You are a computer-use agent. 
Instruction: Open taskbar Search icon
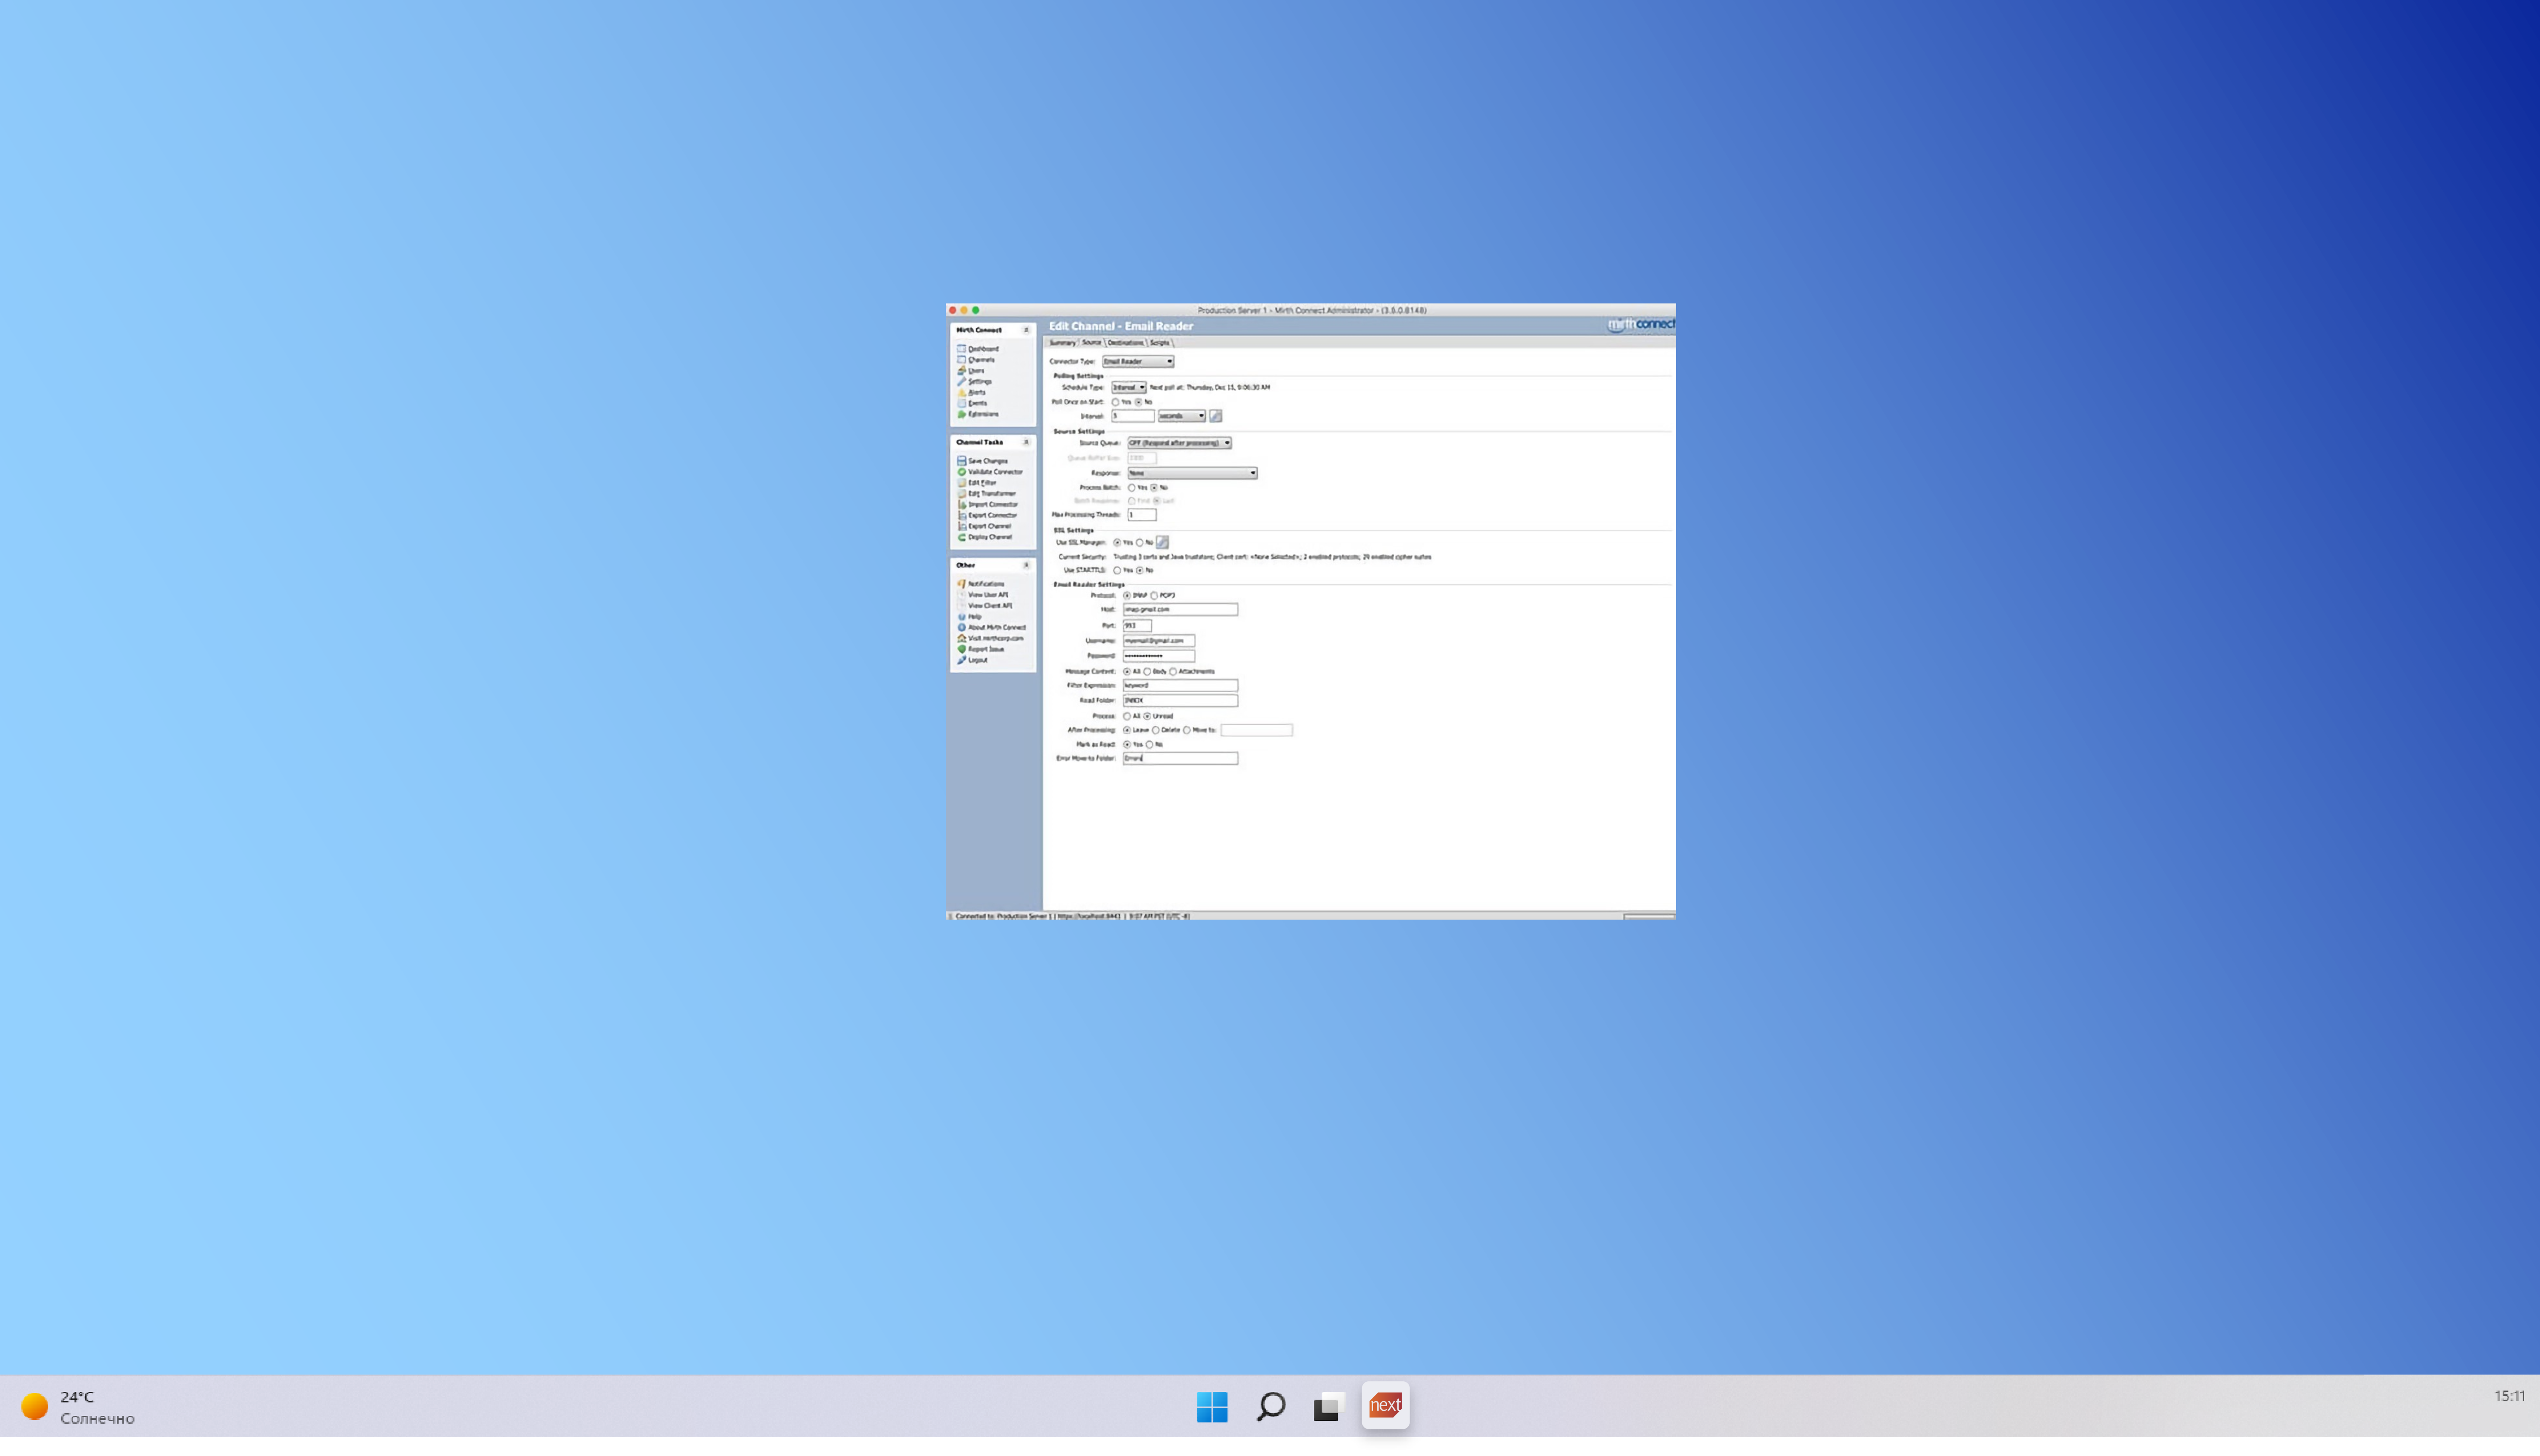point(1271,1407)
